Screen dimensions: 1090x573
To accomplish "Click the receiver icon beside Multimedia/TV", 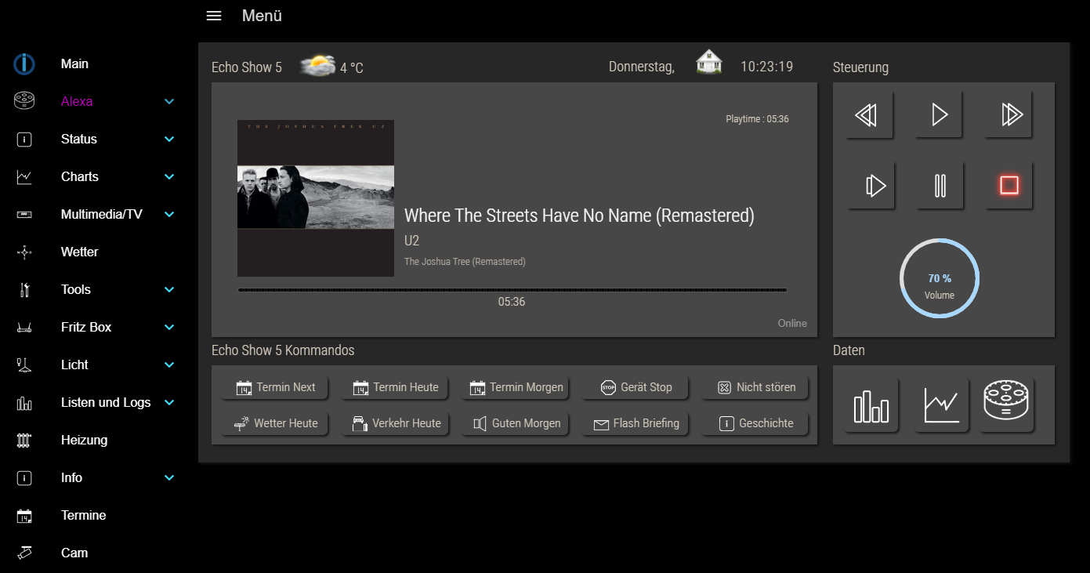I will pyautogui.click(x=24, y=214).
